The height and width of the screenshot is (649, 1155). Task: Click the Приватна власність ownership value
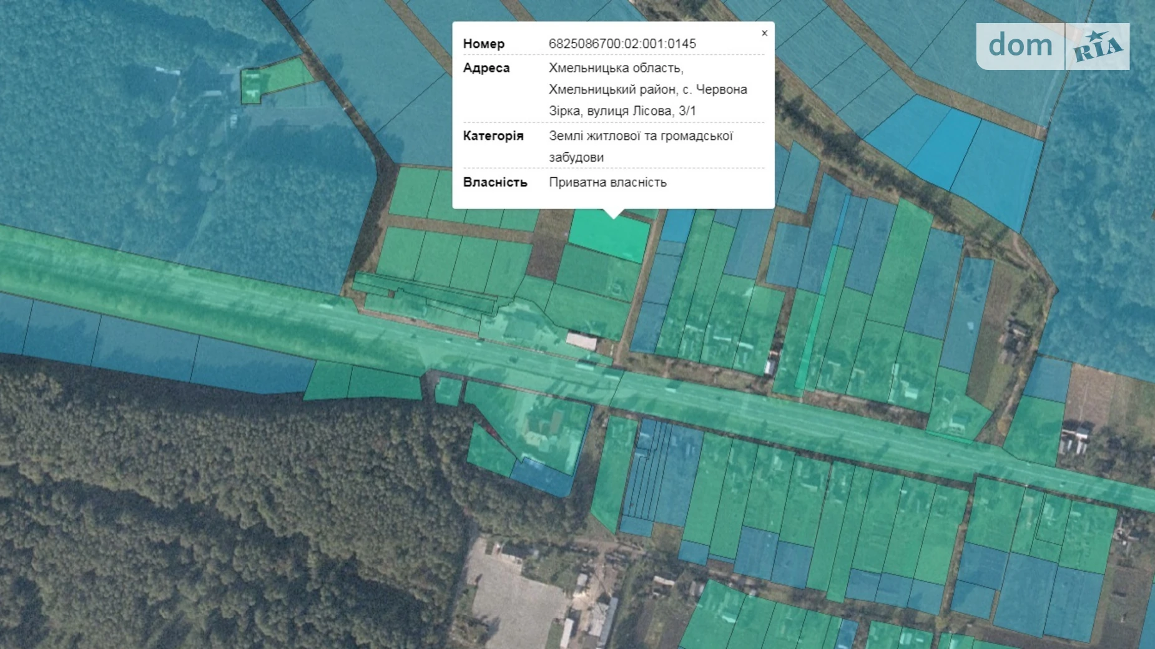coord(607,182)
